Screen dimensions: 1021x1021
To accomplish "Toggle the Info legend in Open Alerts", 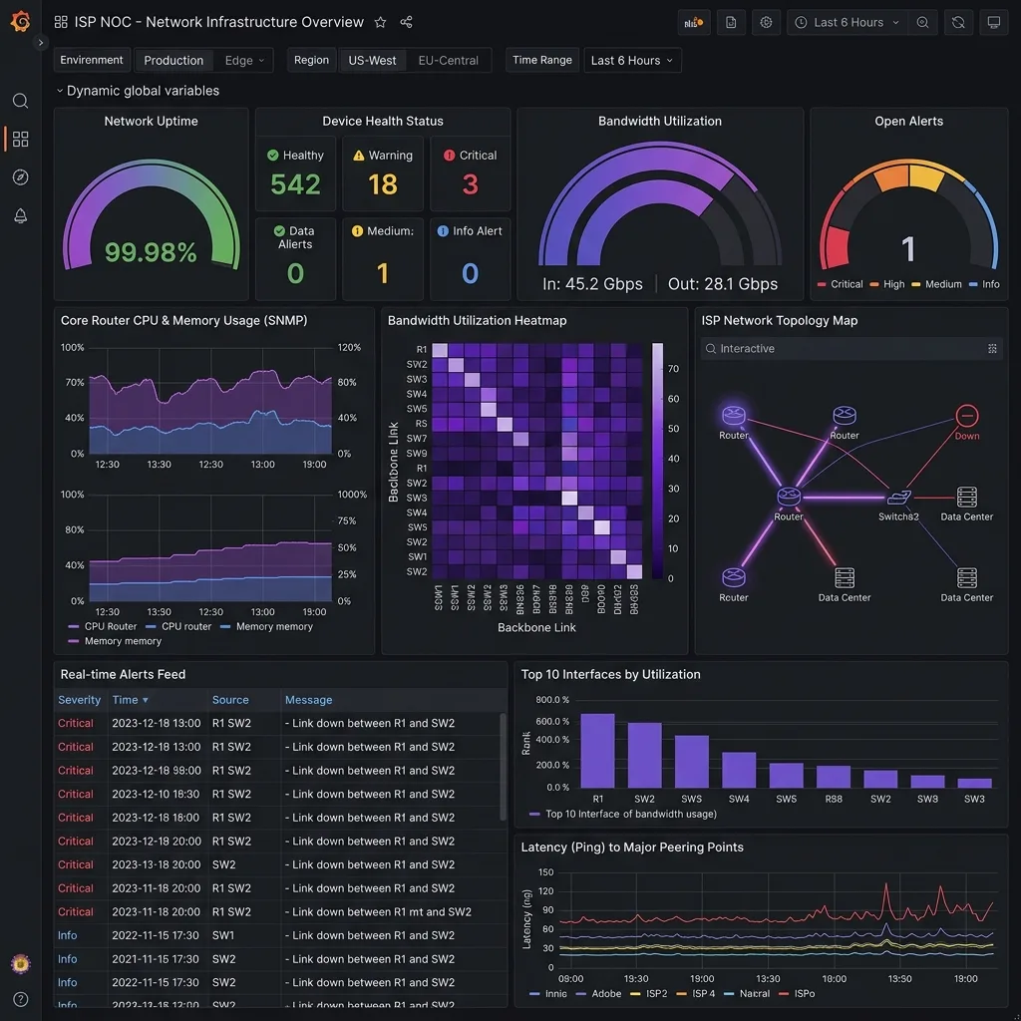I will (984, 284).
